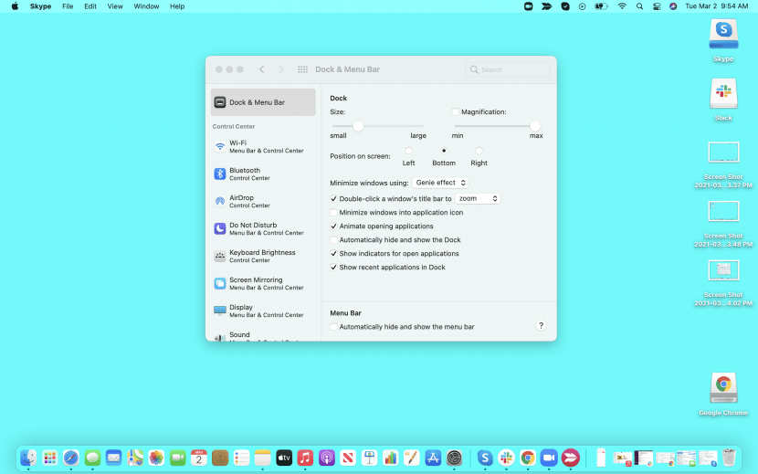Toggle Automatically hide and show the Dock
This screenshot has height=474, width=758.
[334, 240]
